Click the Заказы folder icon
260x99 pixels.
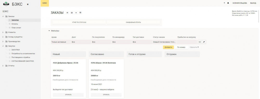pyautogui.click(x=6, y=17)
